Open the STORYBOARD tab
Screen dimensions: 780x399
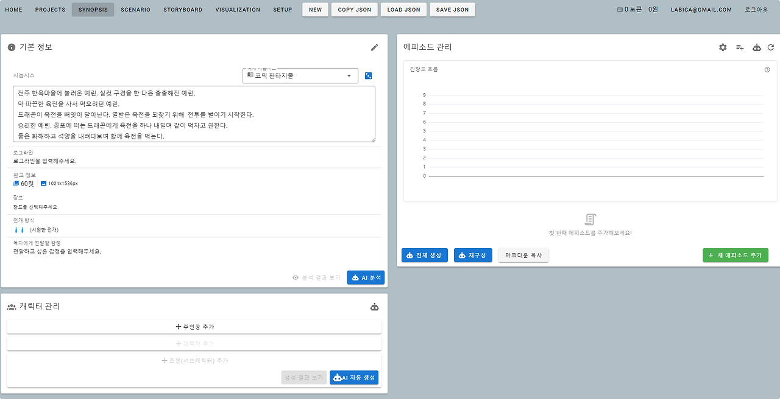tap(183, 10)
